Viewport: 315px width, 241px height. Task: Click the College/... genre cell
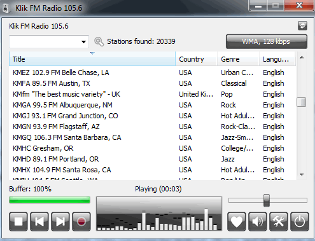click(237, 148)
